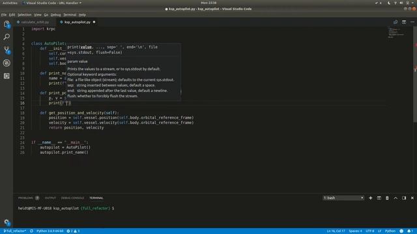Screen dimensions: 417x234
Task: Change file encoding UTF-8
Action: (x=370, y=231)
